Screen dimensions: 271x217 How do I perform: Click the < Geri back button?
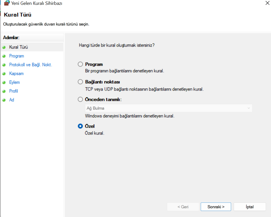(x=183, y=207)
